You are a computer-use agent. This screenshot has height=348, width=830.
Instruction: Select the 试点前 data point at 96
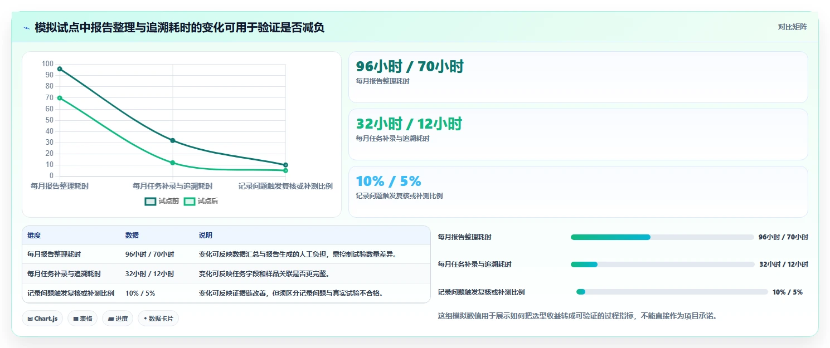pyautogui.click(x=60, y=69)
